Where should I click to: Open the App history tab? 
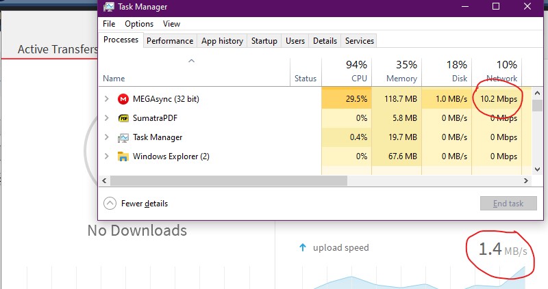pos(222,41)
